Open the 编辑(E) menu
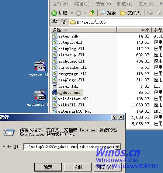Image resolution: width=163 pixels, height=173 pixels. click(x=82, y=4)
